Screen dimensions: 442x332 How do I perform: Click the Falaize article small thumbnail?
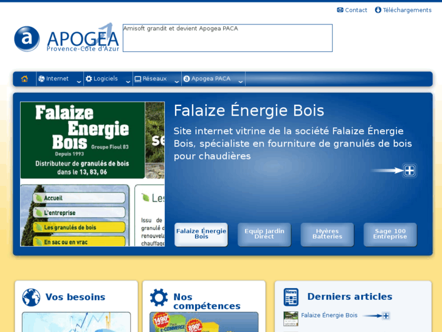(291, 319)
